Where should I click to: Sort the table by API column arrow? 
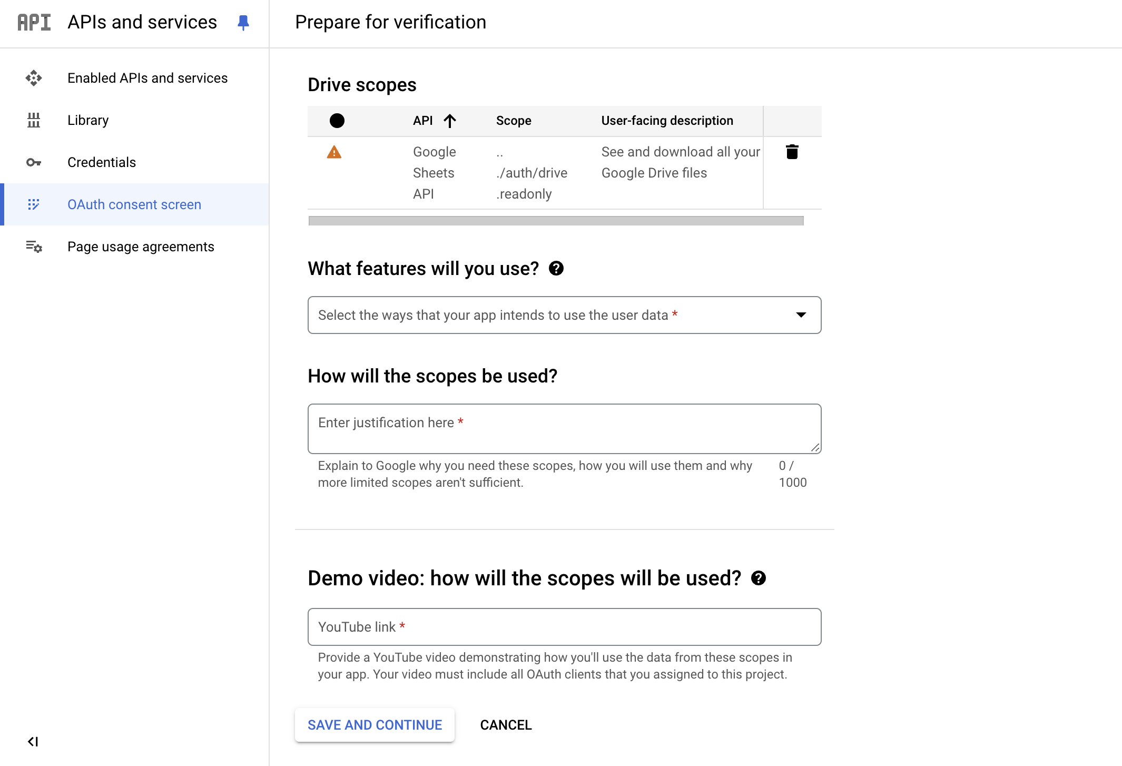pyautogui.click(x=450, y=121)
